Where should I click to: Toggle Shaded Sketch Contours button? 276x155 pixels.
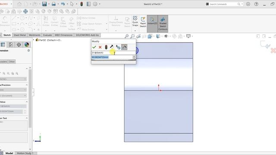coord(163,24)
